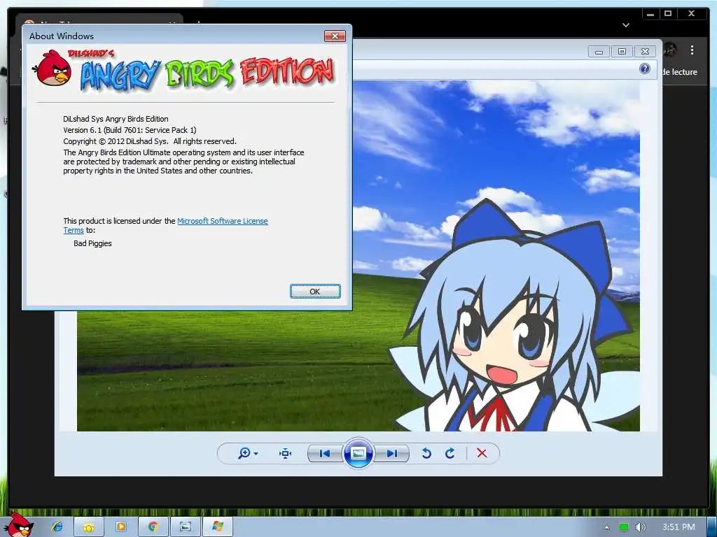Screen dimensions: 717x537
Task: Minimize the Chrome window
Action: pyautogui.click(x=650, y=14)
